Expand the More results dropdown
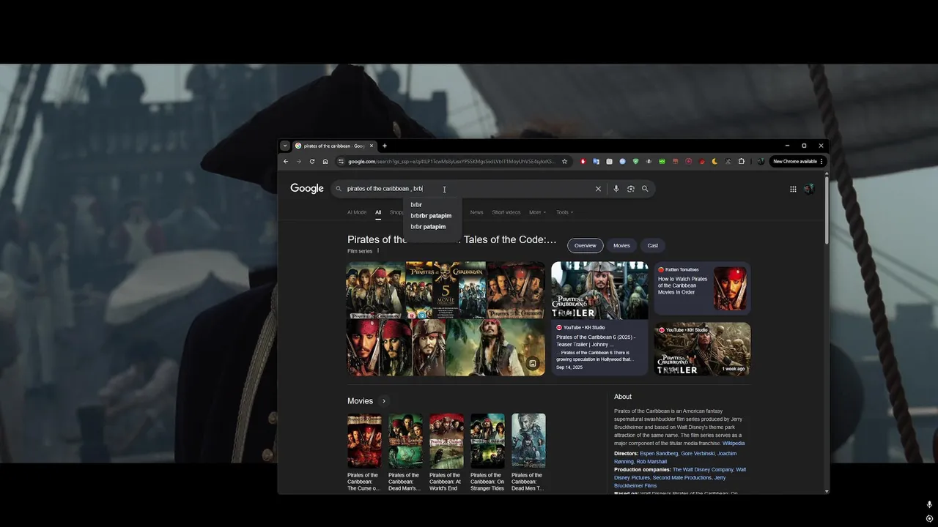Viewport: 938px width, 527px height. tap(538, 212)
